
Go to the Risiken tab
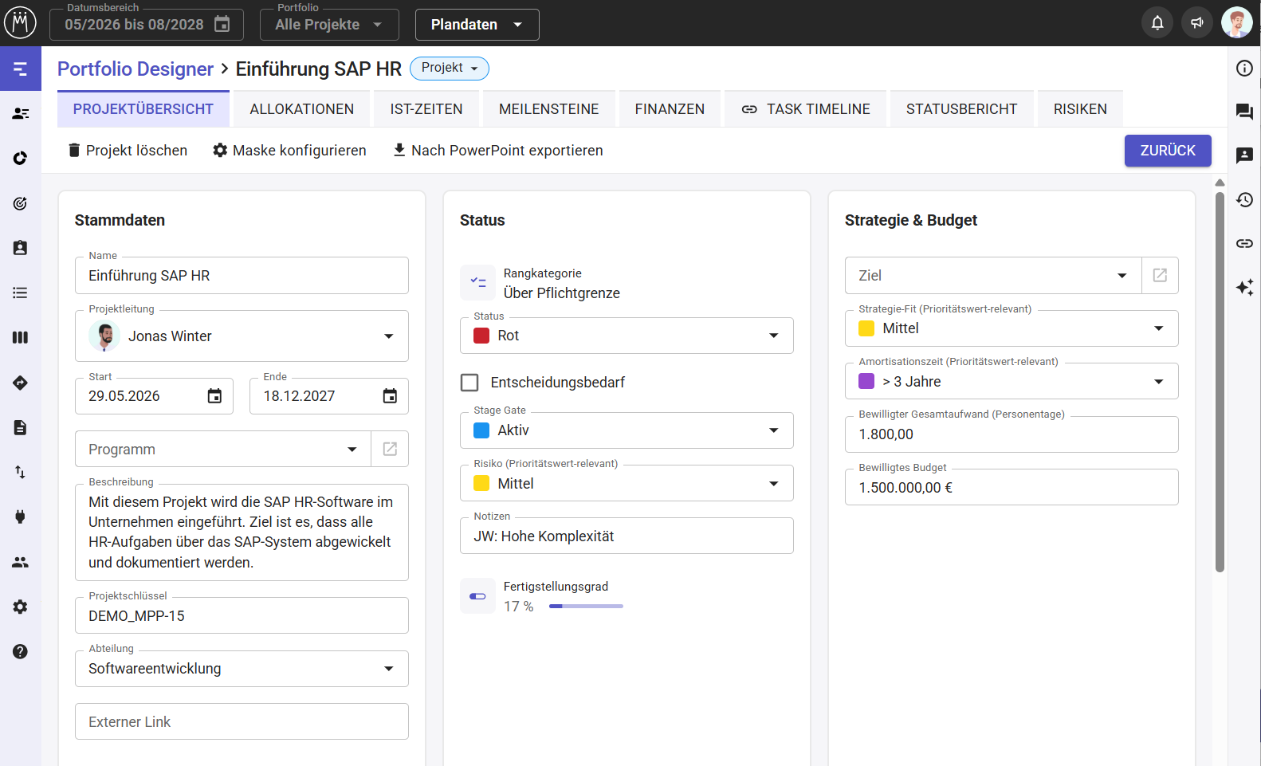(1080, 109)
